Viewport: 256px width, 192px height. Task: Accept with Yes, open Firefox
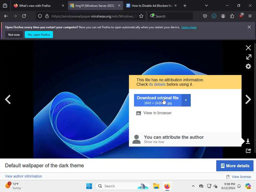39,34
